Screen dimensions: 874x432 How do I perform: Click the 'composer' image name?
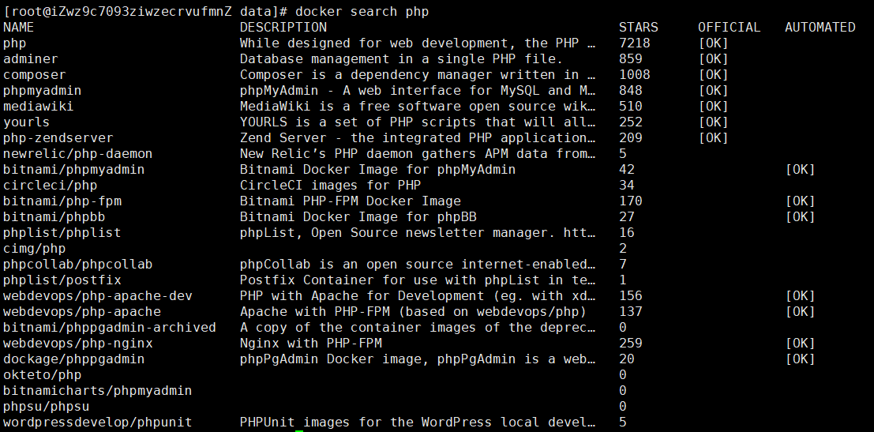[35, 74]
